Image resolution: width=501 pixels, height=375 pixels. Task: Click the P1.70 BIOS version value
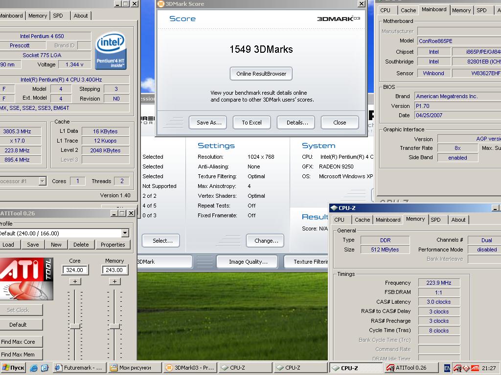click(457, 106)
